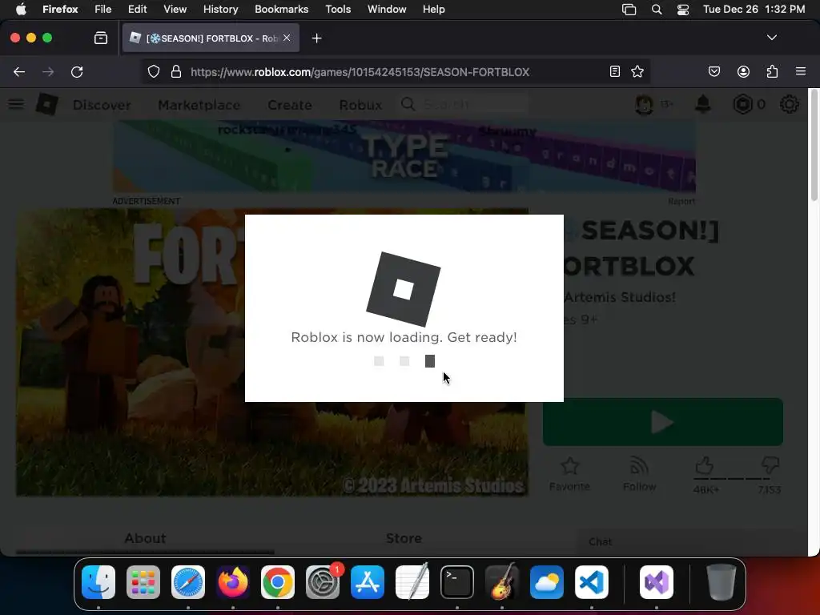The height and width of the screenshot is (615, 820).
Task: Switch to the Store tab
Action: (x=404, y=538)
